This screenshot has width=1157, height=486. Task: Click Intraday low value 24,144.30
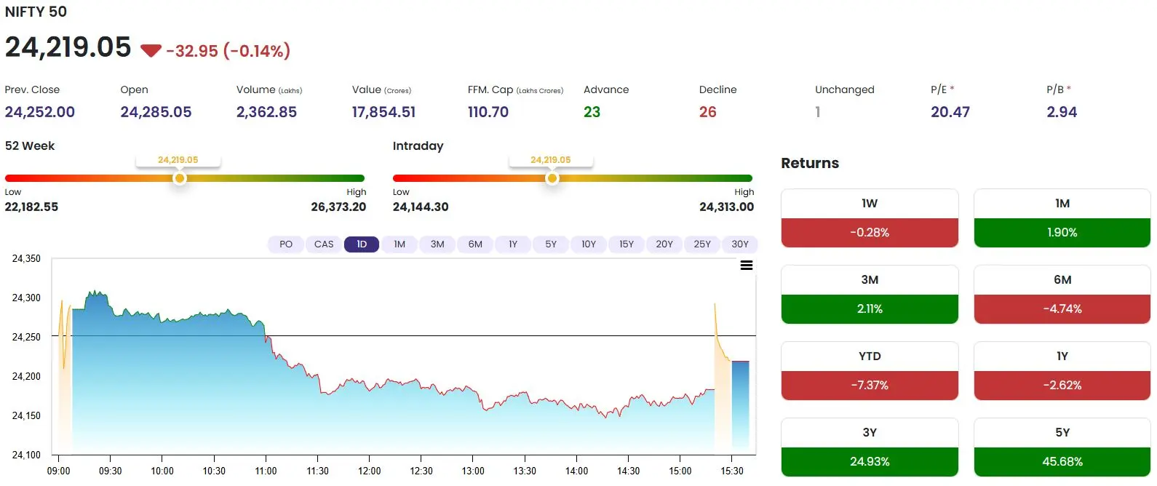coord(421,207)
